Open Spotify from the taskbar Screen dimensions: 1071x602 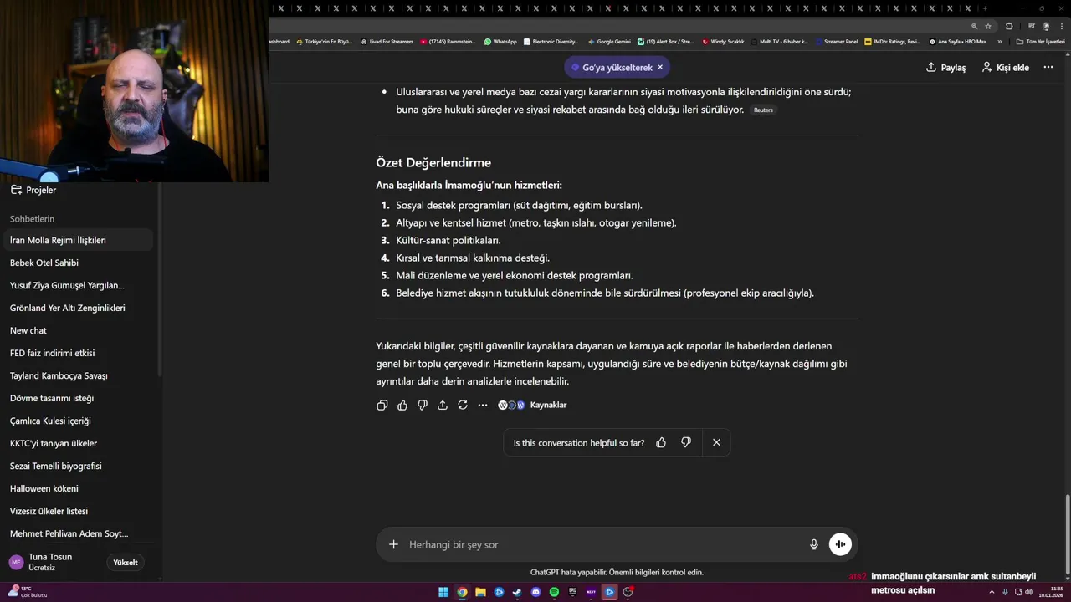(554, 592)
